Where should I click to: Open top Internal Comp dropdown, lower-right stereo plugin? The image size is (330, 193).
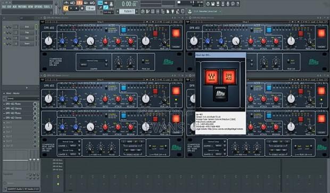pos(214,142)
